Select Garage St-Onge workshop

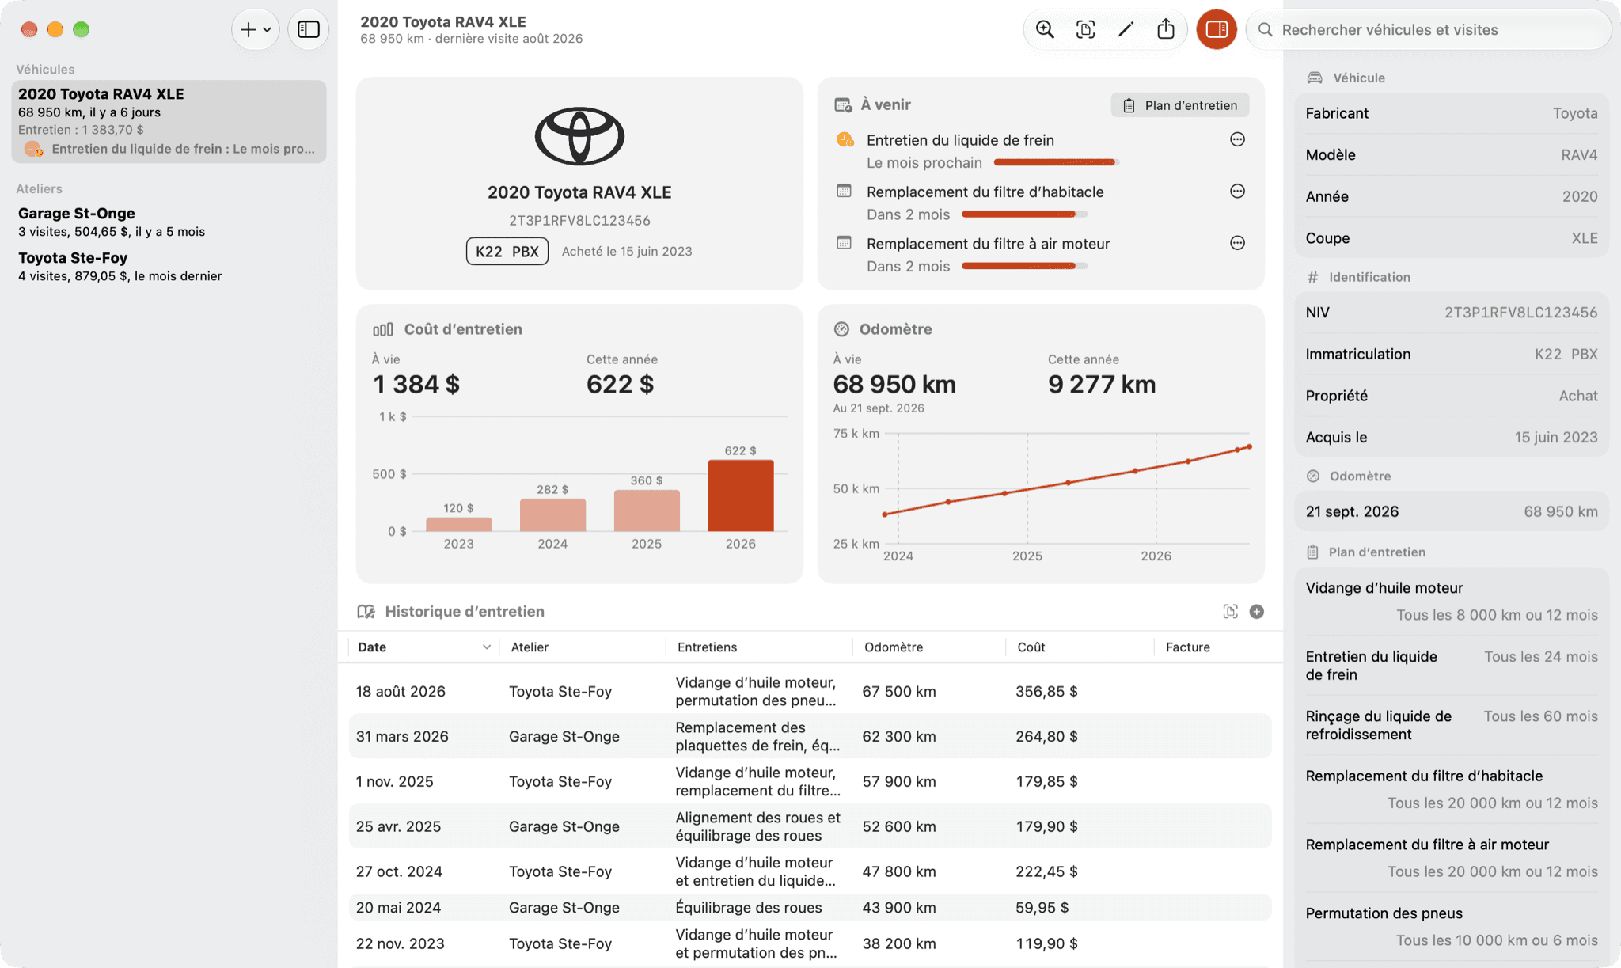[169, 222]
